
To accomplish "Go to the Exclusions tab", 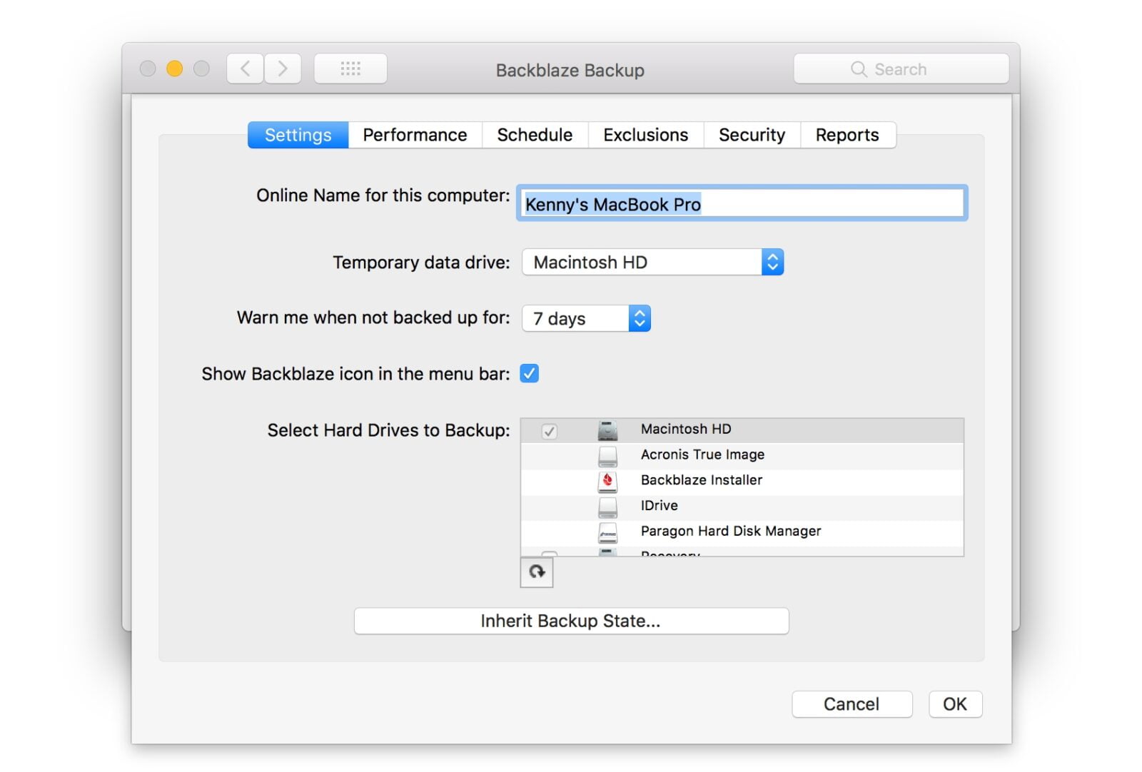I will (646, 135).
